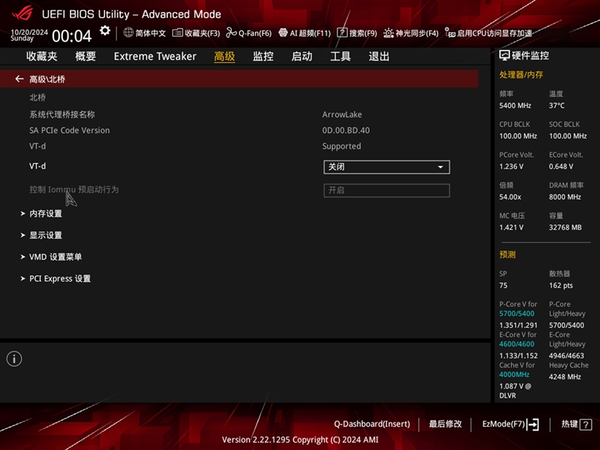Open the VT-d 关闭 dropdown
The height and width of the screenshot is (450, 600).
click(x=439, y=166)
